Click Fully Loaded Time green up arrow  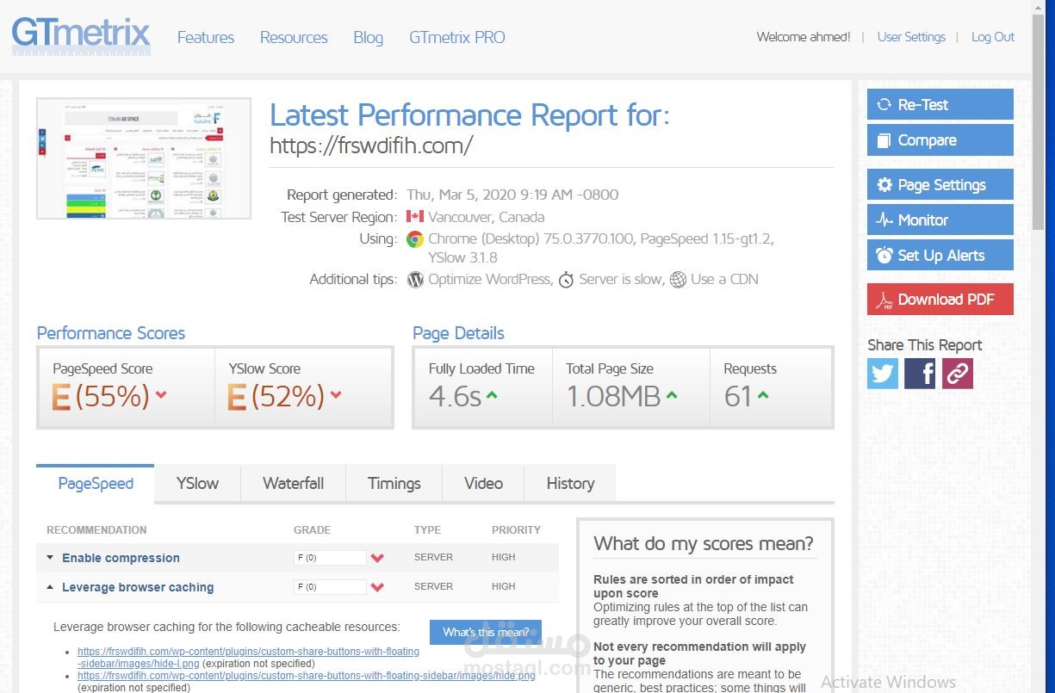[x=492, y=395]
